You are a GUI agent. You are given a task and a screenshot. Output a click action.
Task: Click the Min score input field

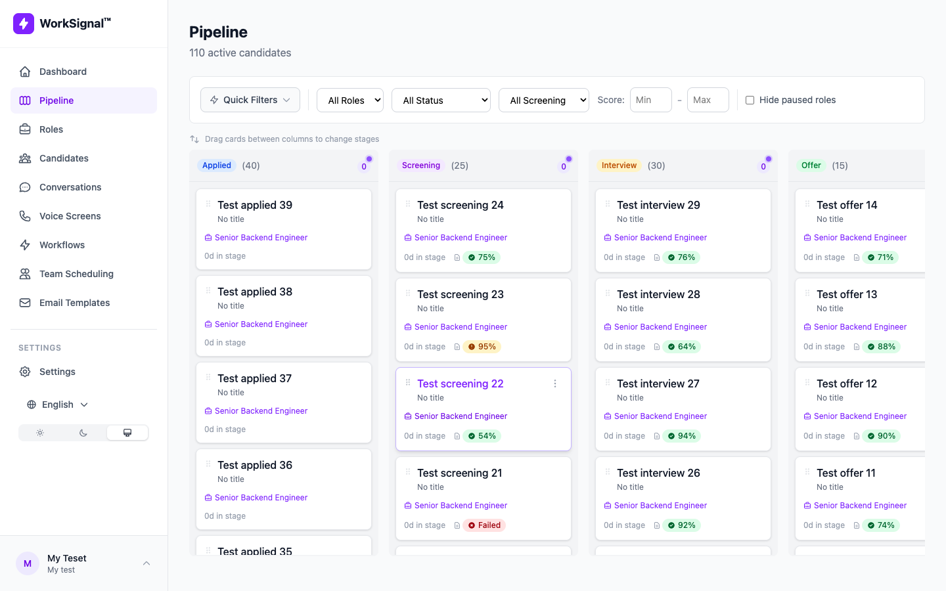(650, 100)
